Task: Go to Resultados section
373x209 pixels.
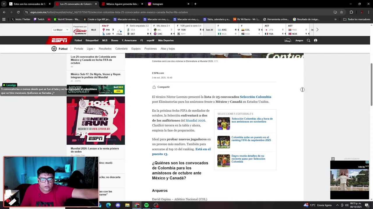Action: [105, 49]
